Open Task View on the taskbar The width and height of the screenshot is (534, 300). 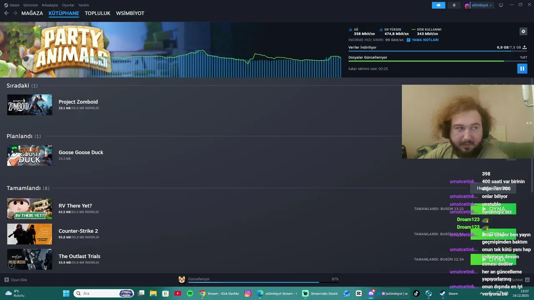point(141,293)
